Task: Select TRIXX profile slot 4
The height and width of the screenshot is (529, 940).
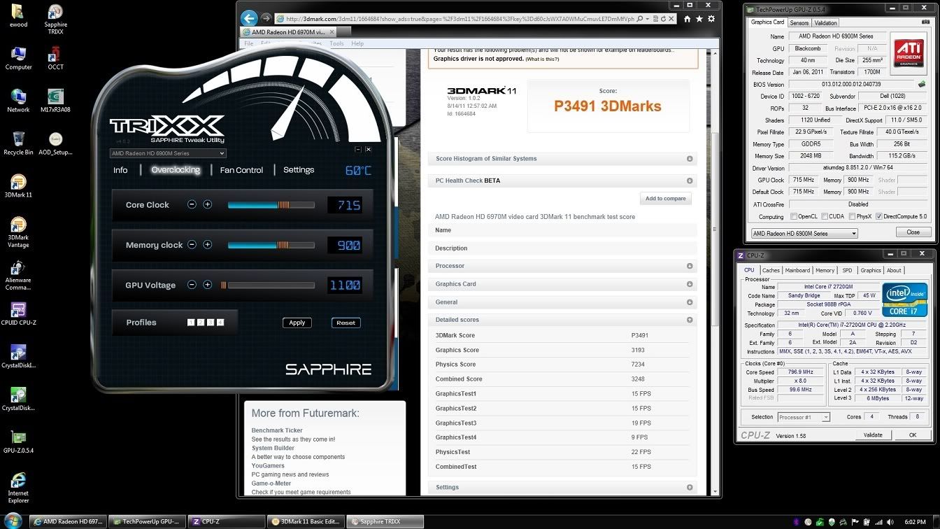Action: [x=220, y=323]
